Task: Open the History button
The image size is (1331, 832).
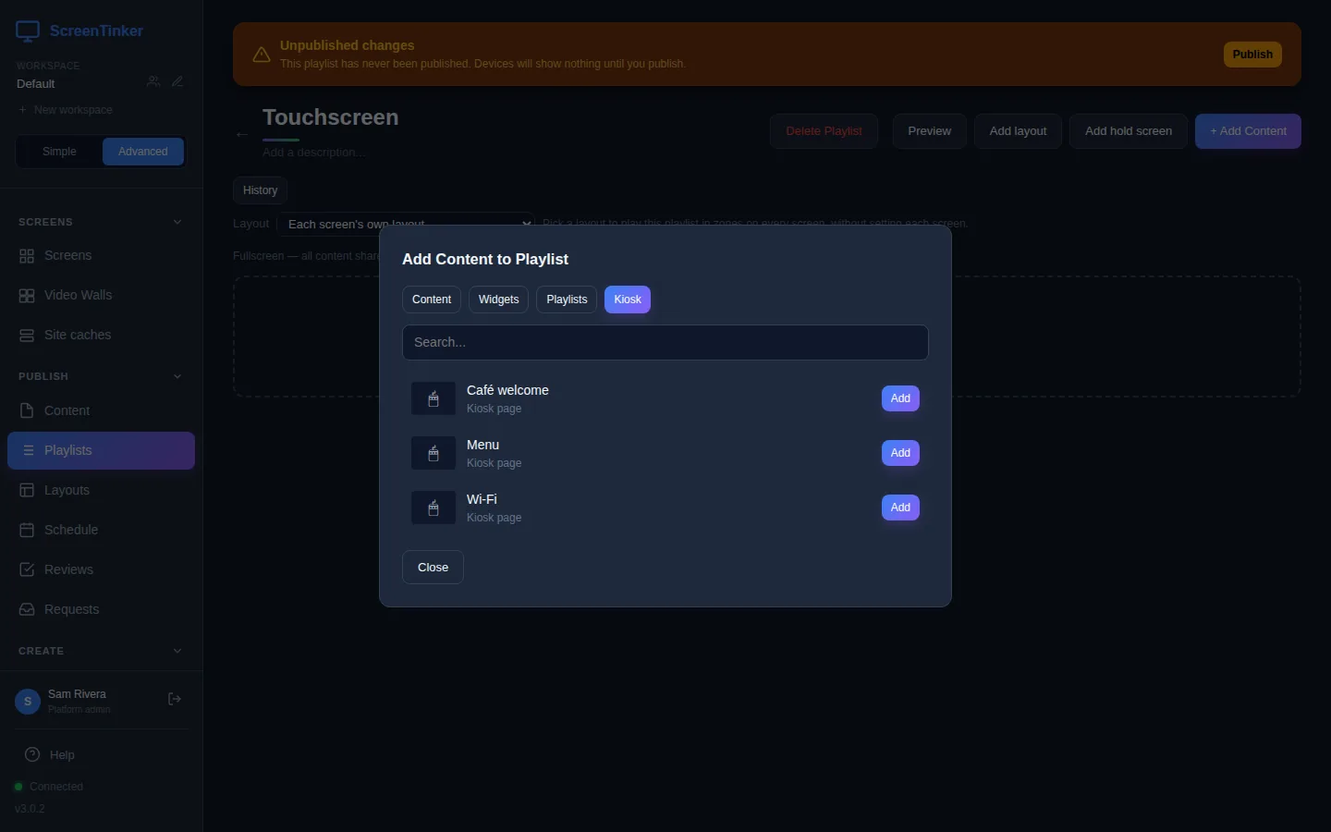Action: pyautogui.click(x=260, y=190)
